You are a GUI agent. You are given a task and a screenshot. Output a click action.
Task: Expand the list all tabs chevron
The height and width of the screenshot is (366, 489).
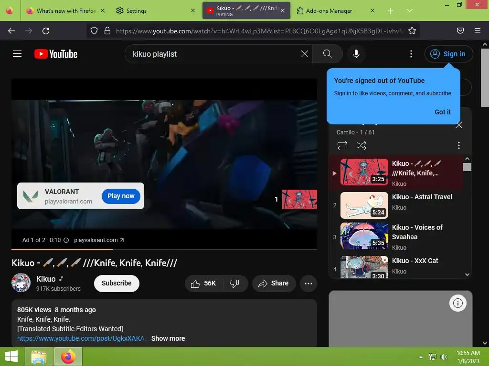tap(409, 11)
